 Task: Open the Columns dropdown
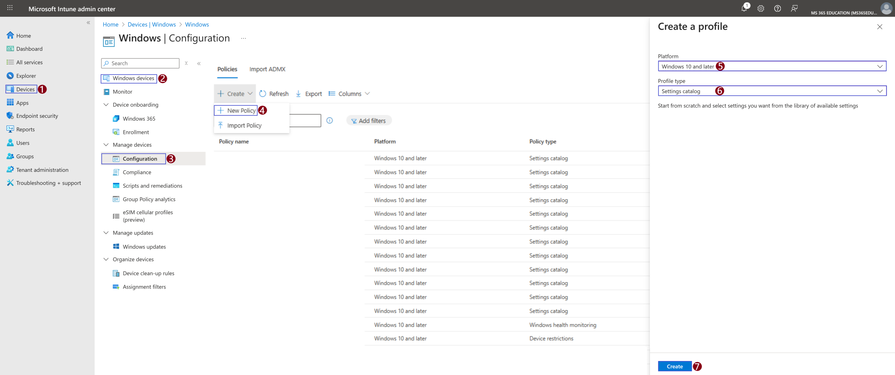[349, 94]
